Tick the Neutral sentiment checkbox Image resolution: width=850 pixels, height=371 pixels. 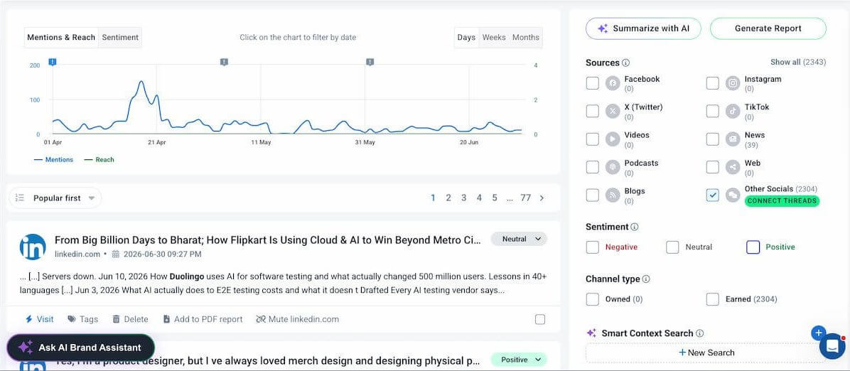tap(672, 247)
